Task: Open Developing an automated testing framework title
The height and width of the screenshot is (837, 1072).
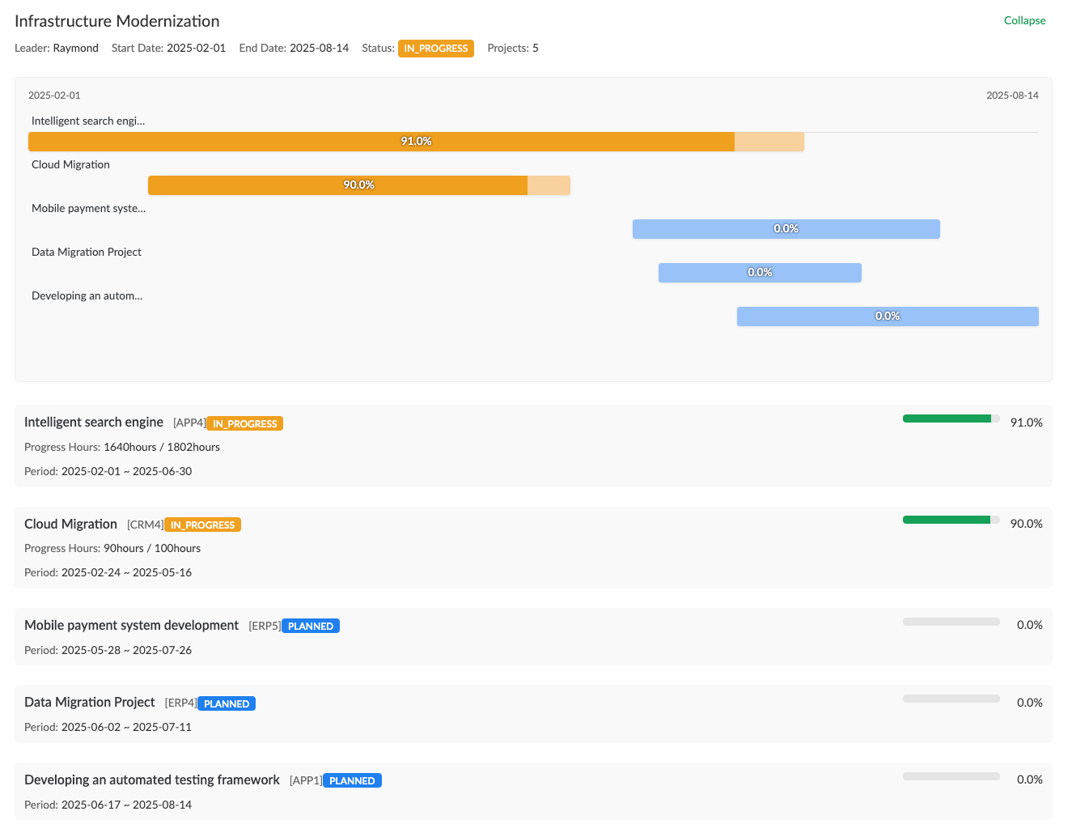Action: [152, 780]
